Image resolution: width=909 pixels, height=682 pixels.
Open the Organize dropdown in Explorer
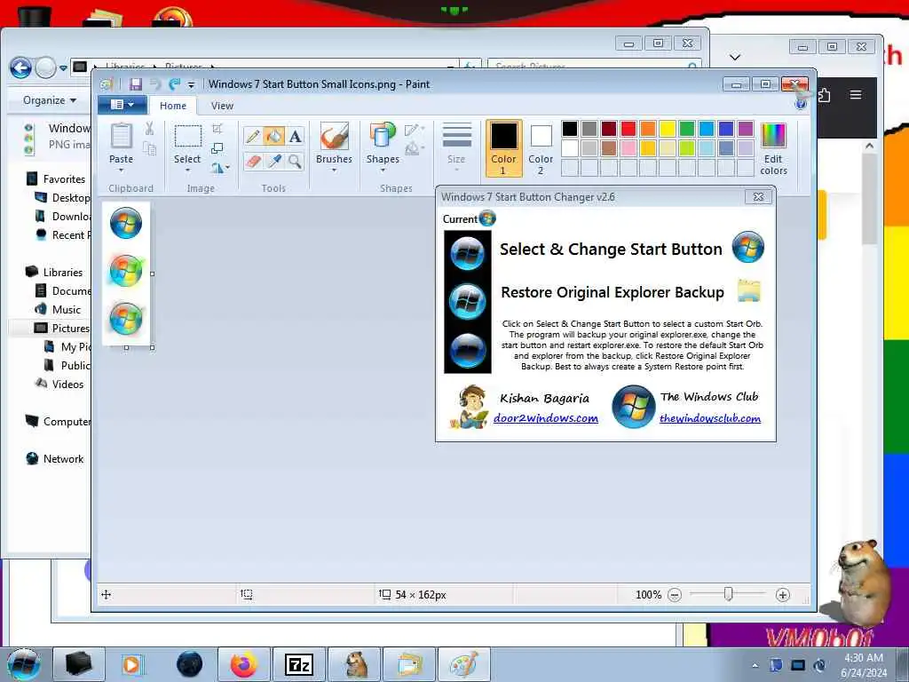[x=50, y=100]
